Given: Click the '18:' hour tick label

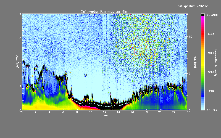Looking at the screenshot, I should pyautogui.click(x=146, y=112).
